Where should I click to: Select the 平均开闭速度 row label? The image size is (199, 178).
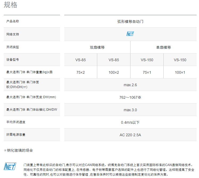point(16,122)
